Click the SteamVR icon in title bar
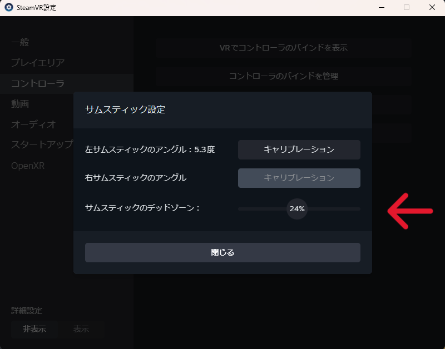The height and width of the screenshot is (349, 445). (9, 7)
